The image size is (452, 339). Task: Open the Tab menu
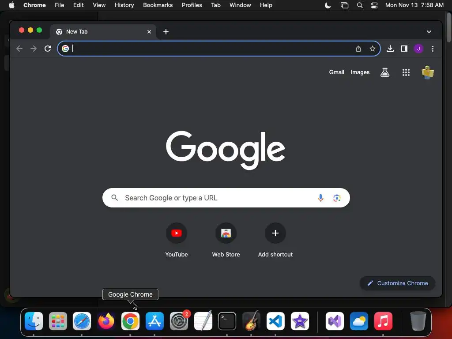point(215,5)
